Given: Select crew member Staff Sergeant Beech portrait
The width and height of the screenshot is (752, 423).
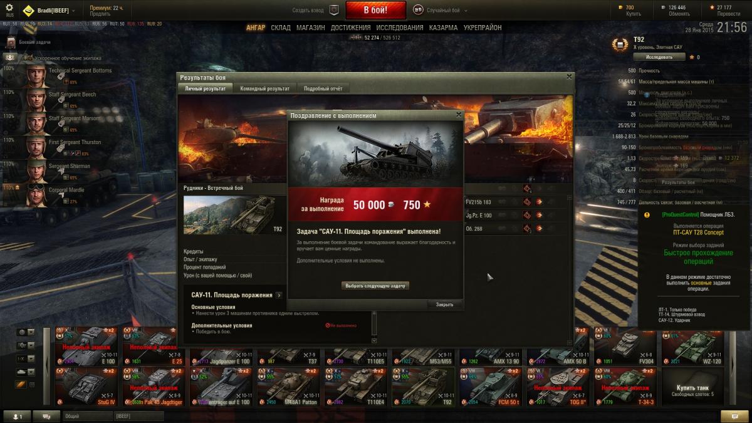Looking at the screenshot, I should coord(35,100).
